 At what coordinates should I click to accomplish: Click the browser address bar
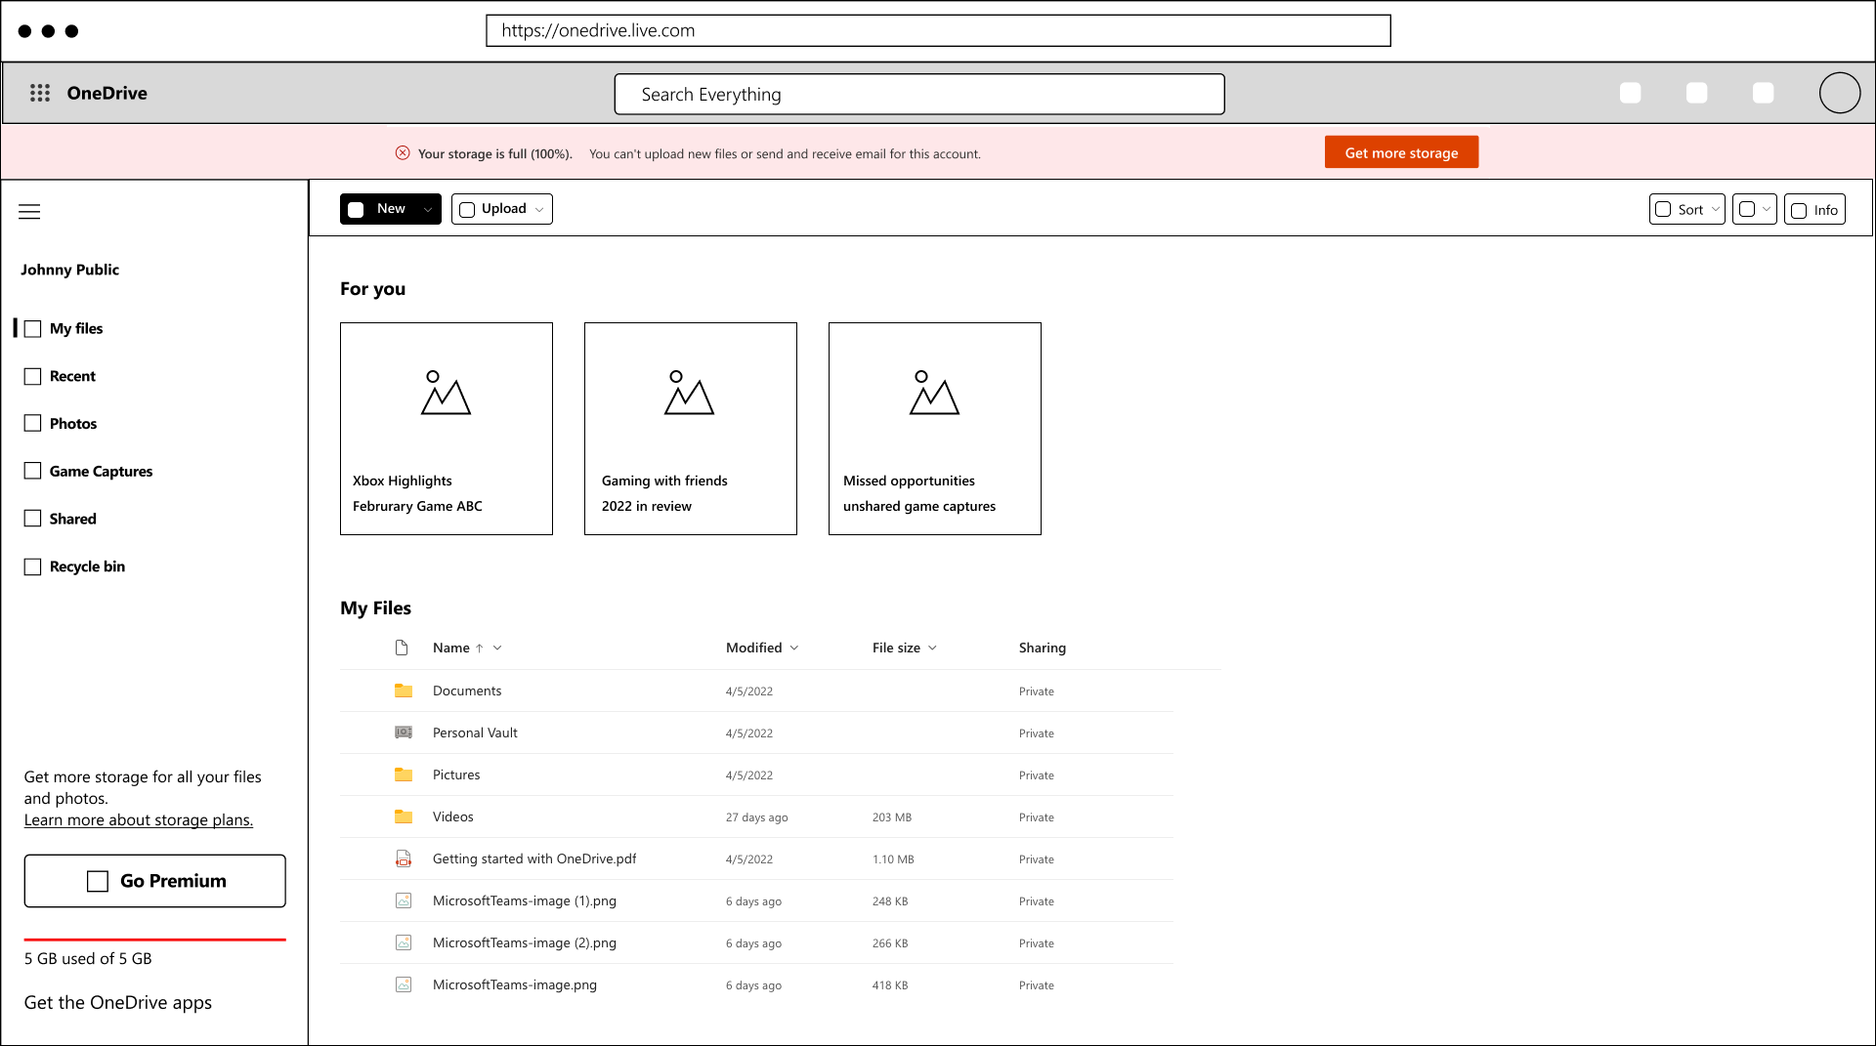pyautogui.click(x=938, y=30)
